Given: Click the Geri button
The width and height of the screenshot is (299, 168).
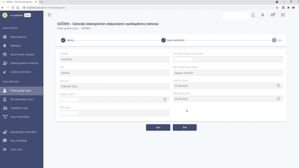Looking at the screenshot, I should (158, 127).
